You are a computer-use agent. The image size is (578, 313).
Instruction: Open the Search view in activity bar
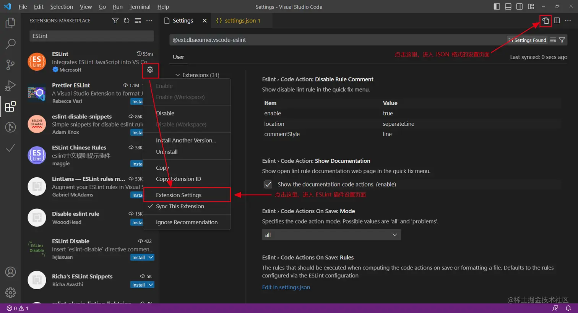pos(10,44)
